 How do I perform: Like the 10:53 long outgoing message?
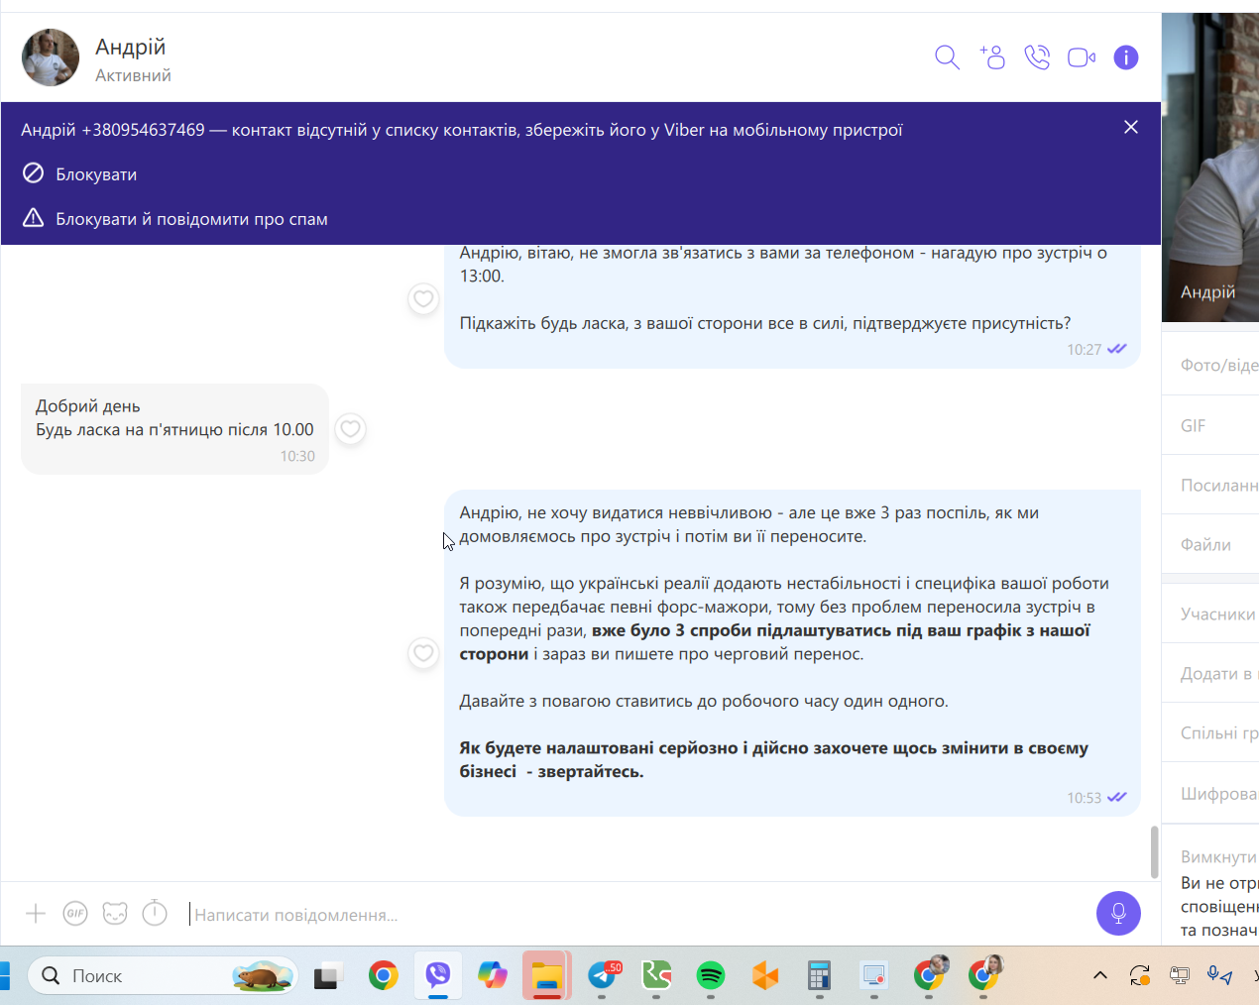[423, 653]
